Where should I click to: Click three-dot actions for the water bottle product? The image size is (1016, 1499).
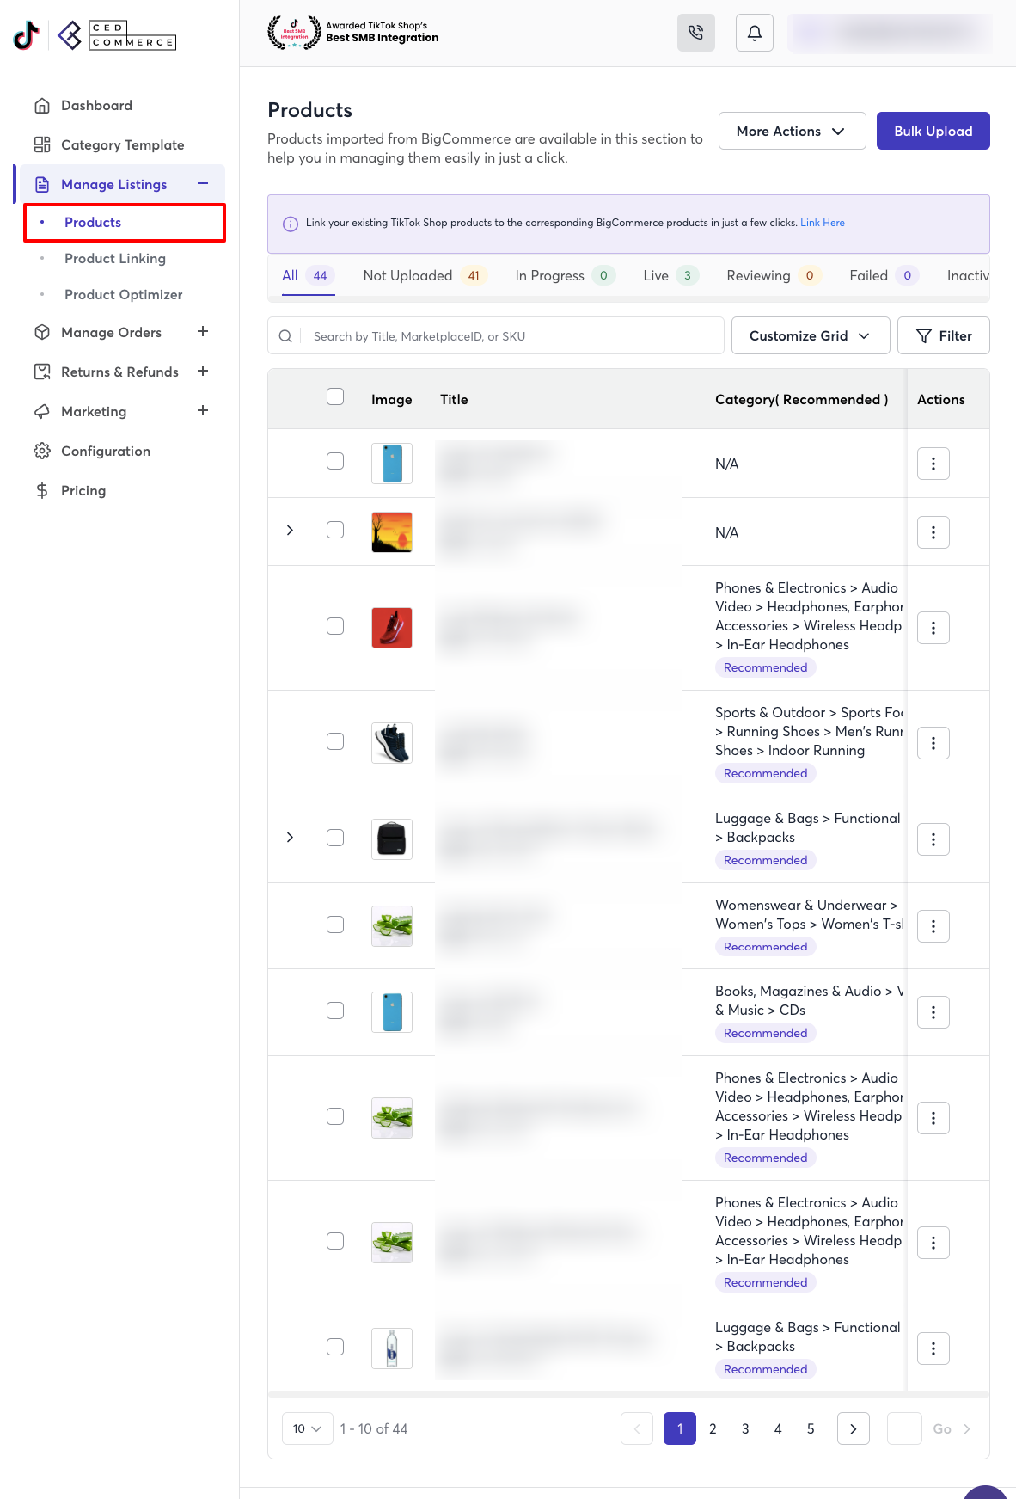coord(933,1348)
